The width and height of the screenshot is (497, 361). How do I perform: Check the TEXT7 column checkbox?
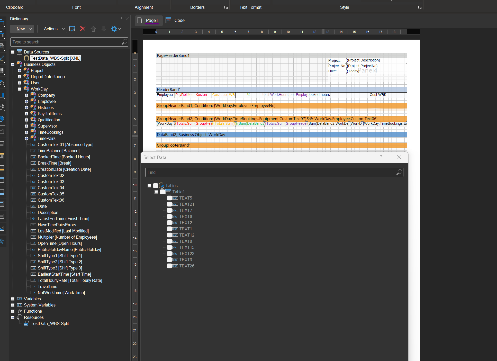click(169, 210)
